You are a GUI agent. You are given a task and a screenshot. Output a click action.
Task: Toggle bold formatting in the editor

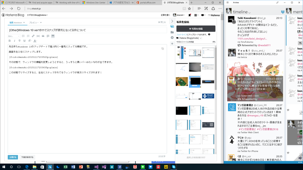coord(9,40)
